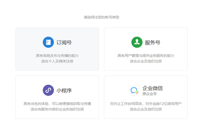
Task: Choose the 企业微信 title label
Action: 153,88
